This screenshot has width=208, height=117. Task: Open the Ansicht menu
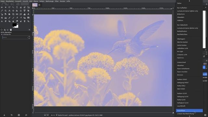pos(25,1)
